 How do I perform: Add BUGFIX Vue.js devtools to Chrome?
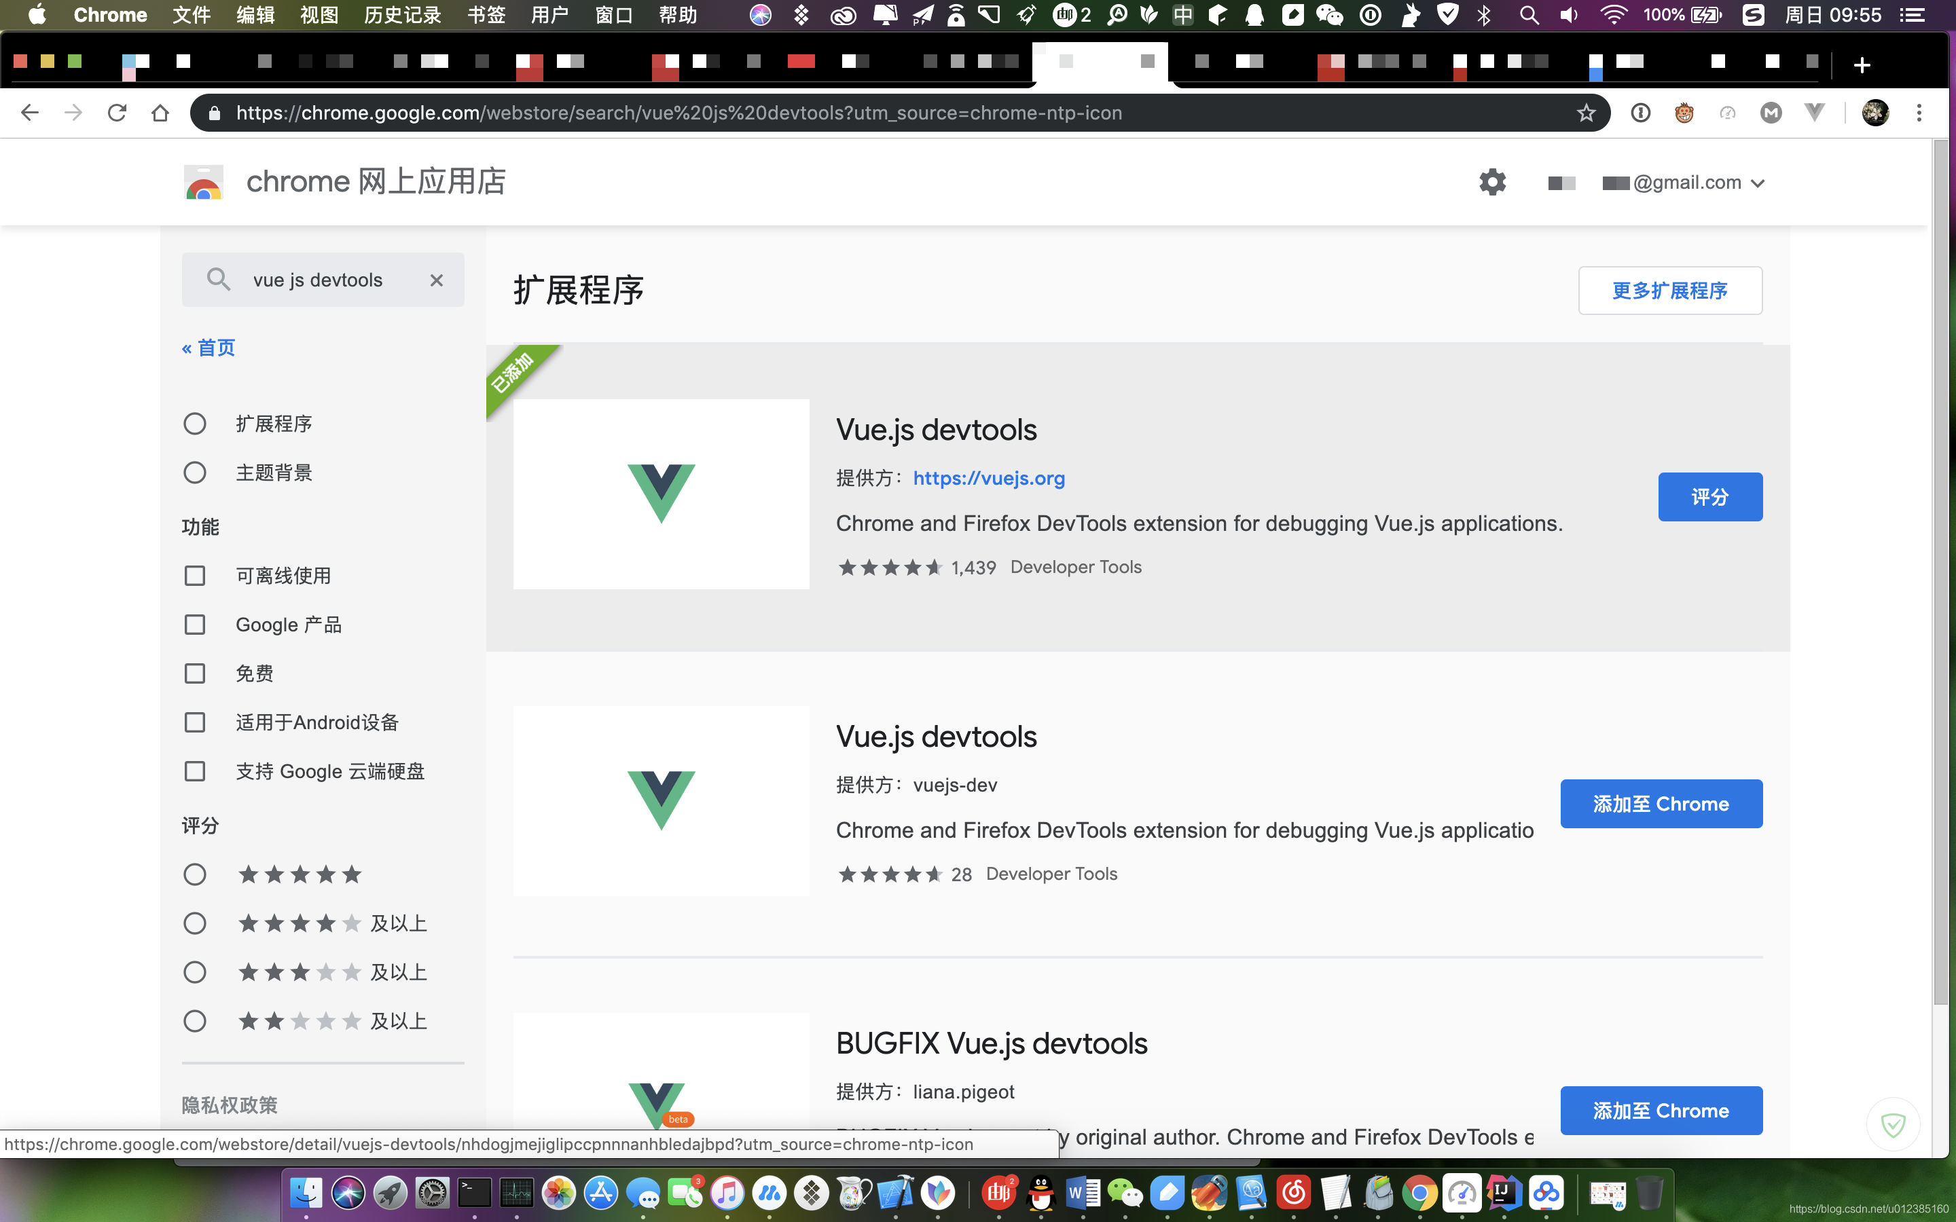tap(1661, 1111)
